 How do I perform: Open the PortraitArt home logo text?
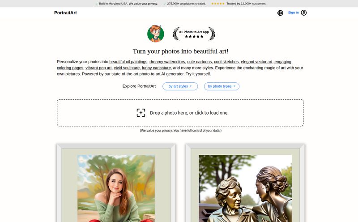coord(65,13)
